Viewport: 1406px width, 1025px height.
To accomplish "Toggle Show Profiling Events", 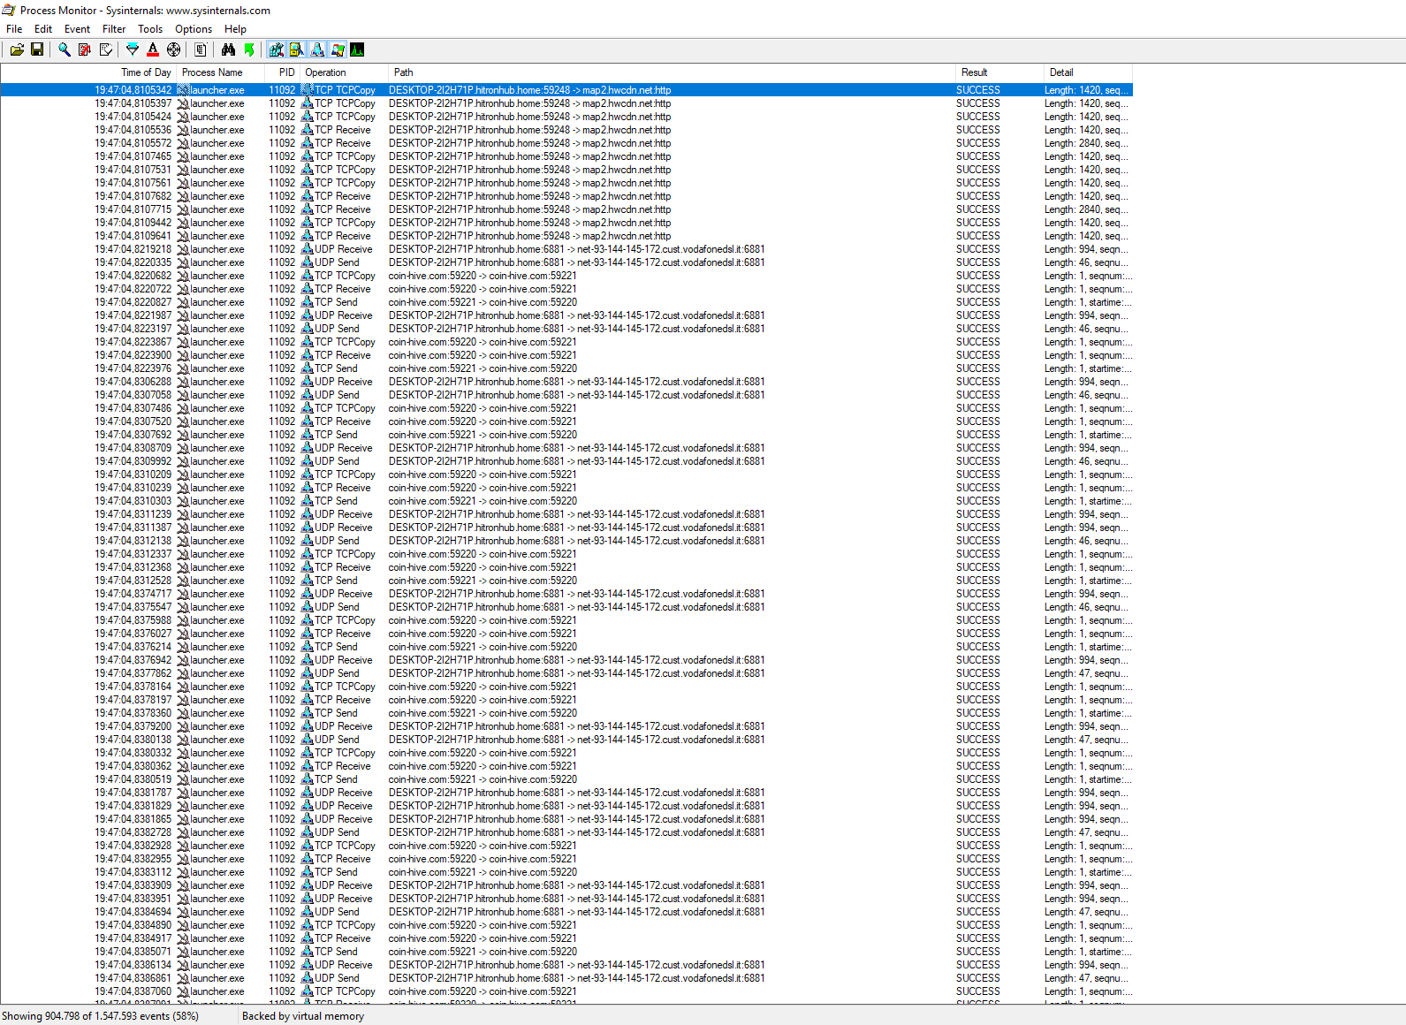I will (x=357, y=49).
